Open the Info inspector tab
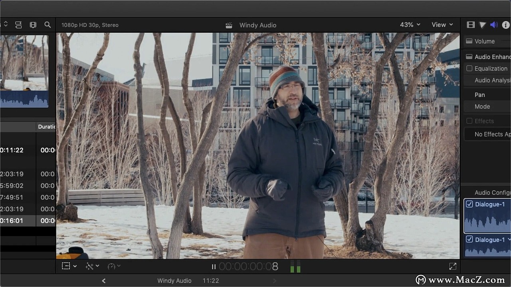The height and width of the screenshot is (287, 511). [x=505, y=25]
